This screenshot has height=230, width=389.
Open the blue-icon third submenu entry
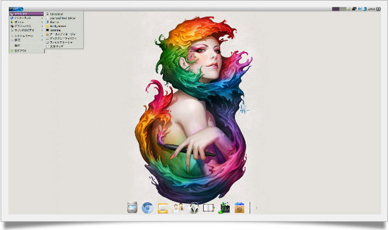[64, 22]
